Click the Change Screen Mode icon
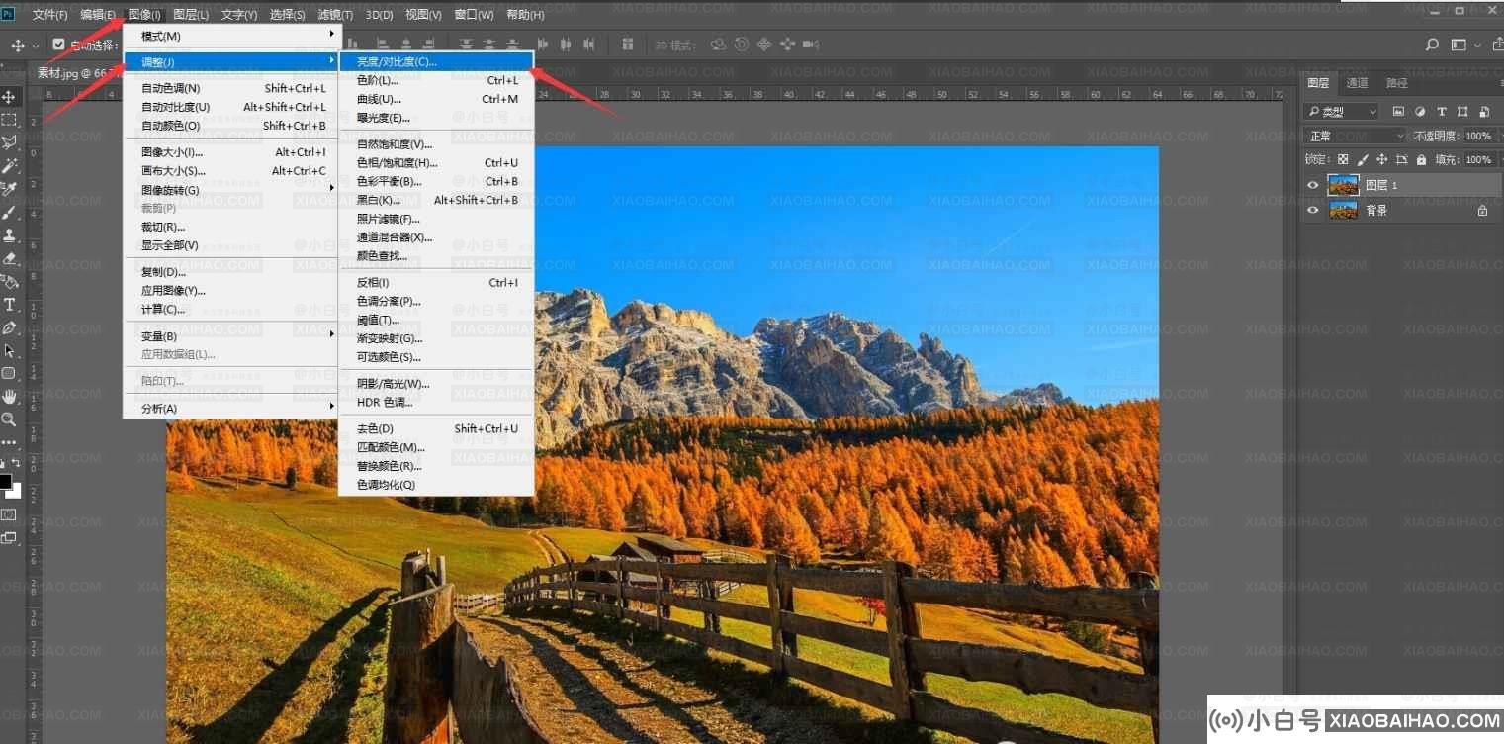This screenshot has width=1504, height=744. [x=9, y=538]
